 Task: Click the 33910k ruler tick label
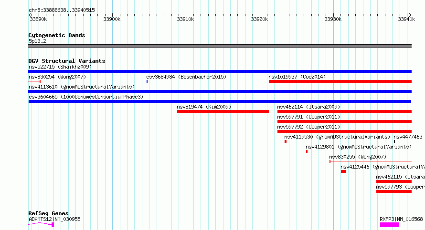(x=185, y=19)
